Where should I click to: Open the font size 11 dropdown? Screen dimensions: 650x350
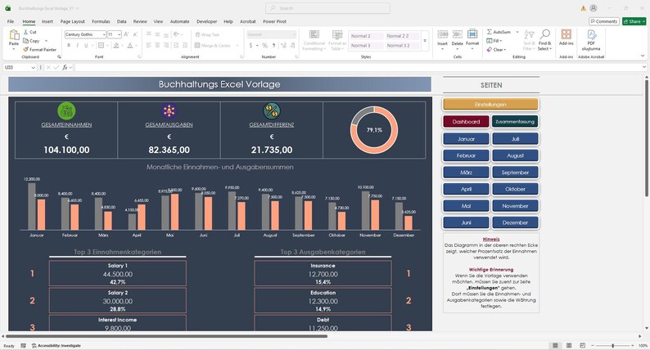coord(120,35)
